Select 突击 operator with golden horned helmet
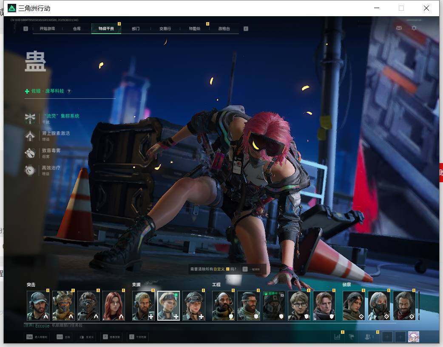Viewport: 443px width, 347px height. coord(63,306)
